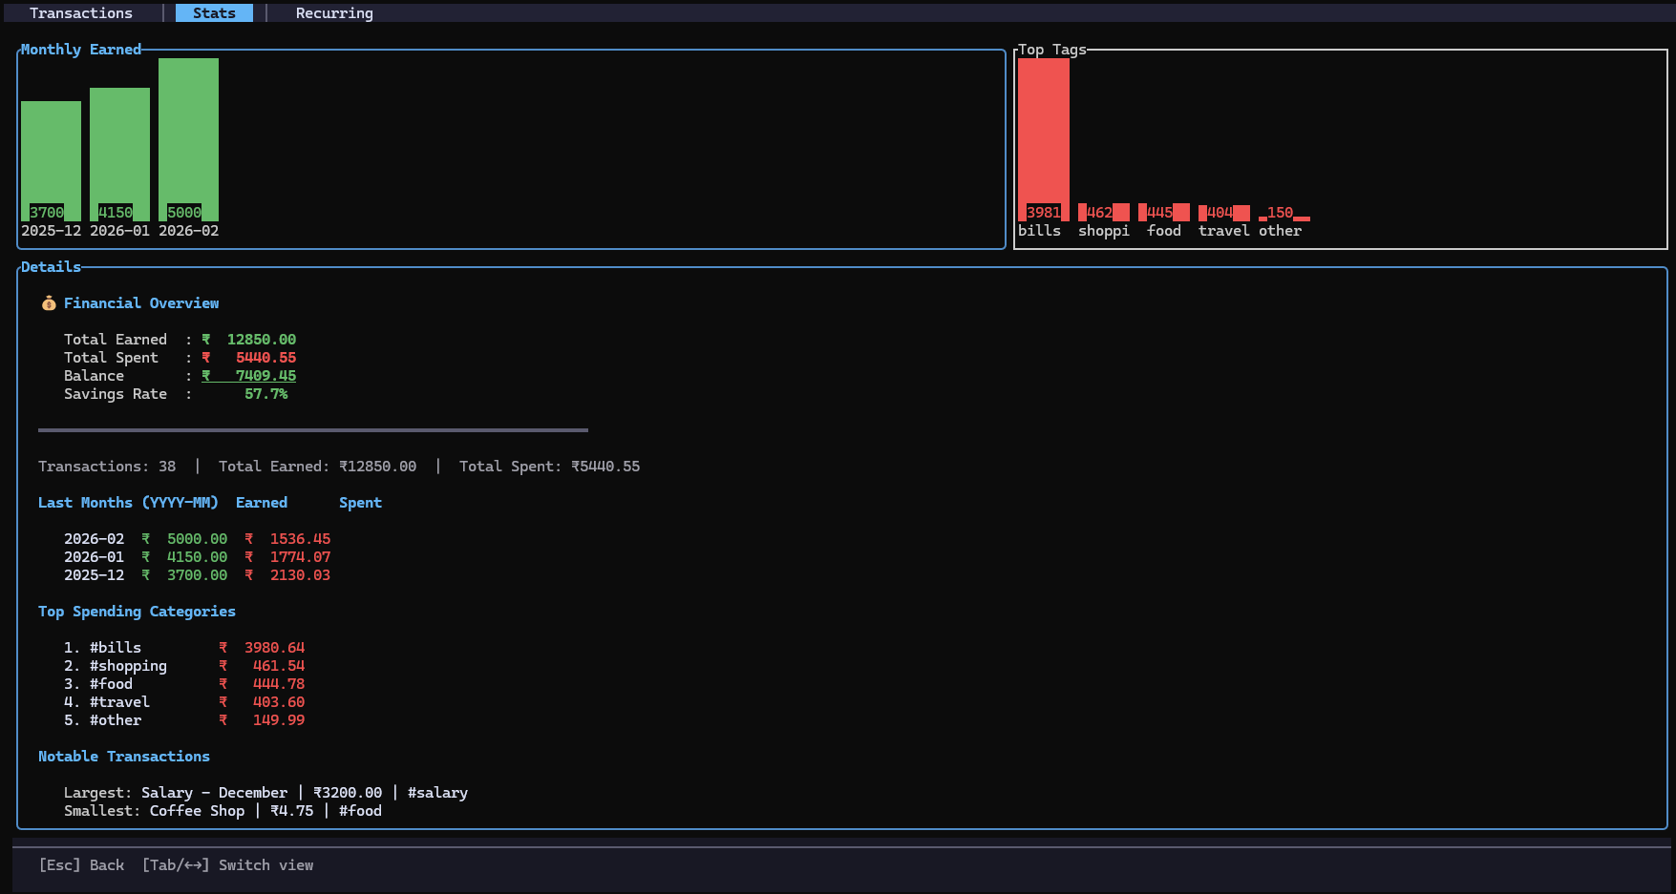
Task: Click the Spent column header
Action: [361, 503]
